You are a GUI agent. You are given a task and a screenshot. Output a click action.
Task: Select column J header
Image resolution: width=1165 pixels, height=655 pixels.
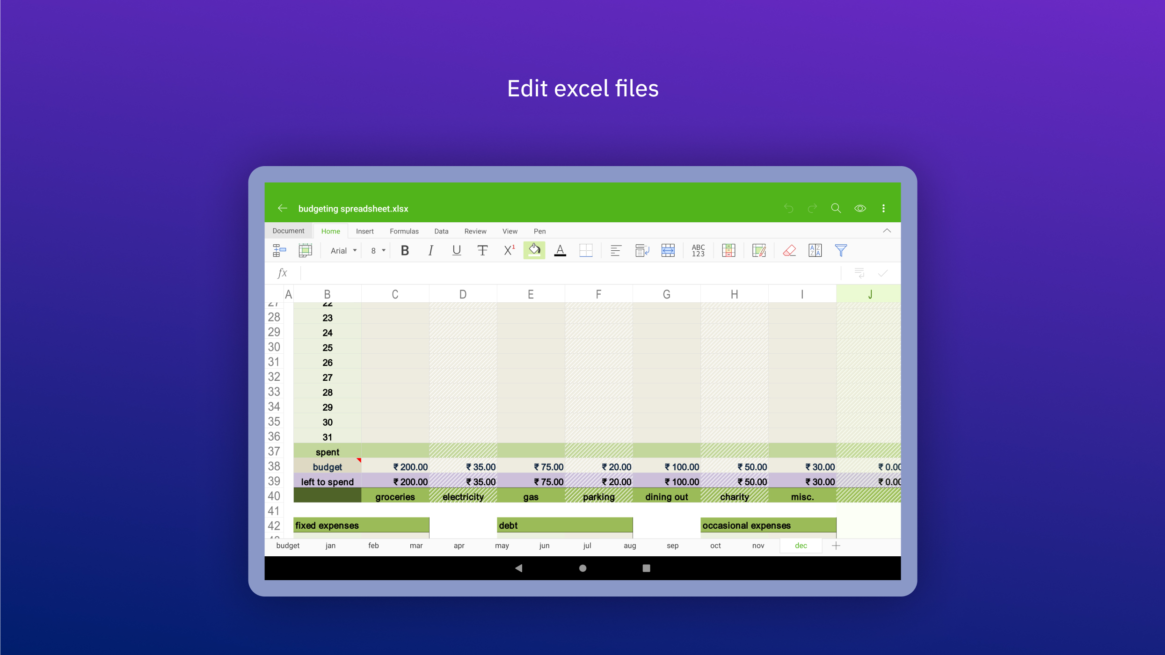(868, 294)
